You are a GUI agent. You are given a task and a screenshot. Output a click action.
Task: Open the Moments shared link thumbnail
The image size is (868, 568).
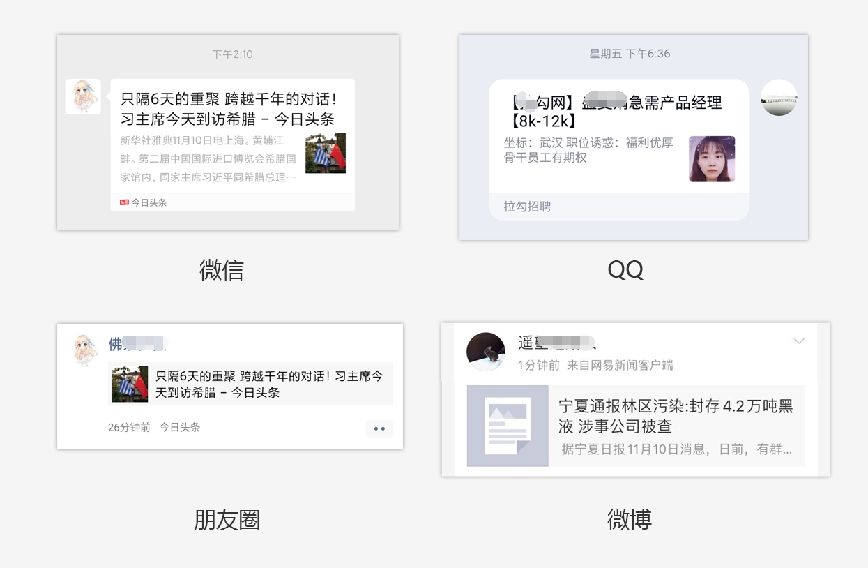[x=130, y=384]
